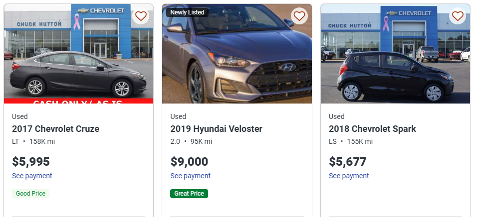See payment for the $5,677 Spark
The image size is (478, 217).
(x=349, y=176)
